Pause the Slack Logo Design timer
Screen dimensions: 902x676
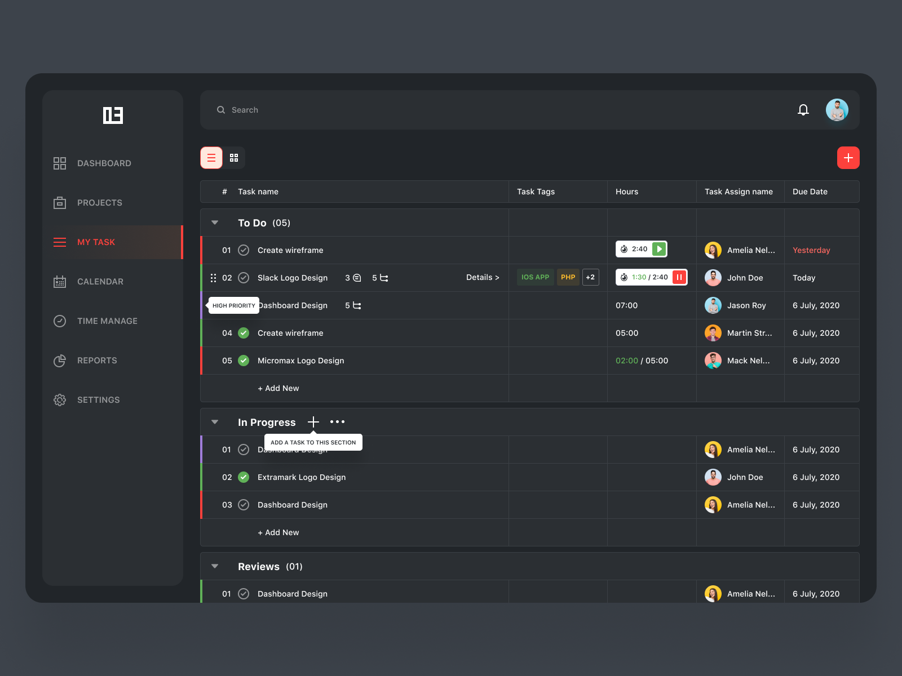[679, 277]
